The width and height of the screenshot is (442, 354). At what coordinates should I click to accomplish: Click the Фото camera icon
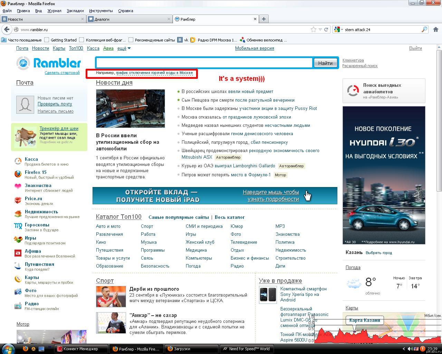pos(18,292)
